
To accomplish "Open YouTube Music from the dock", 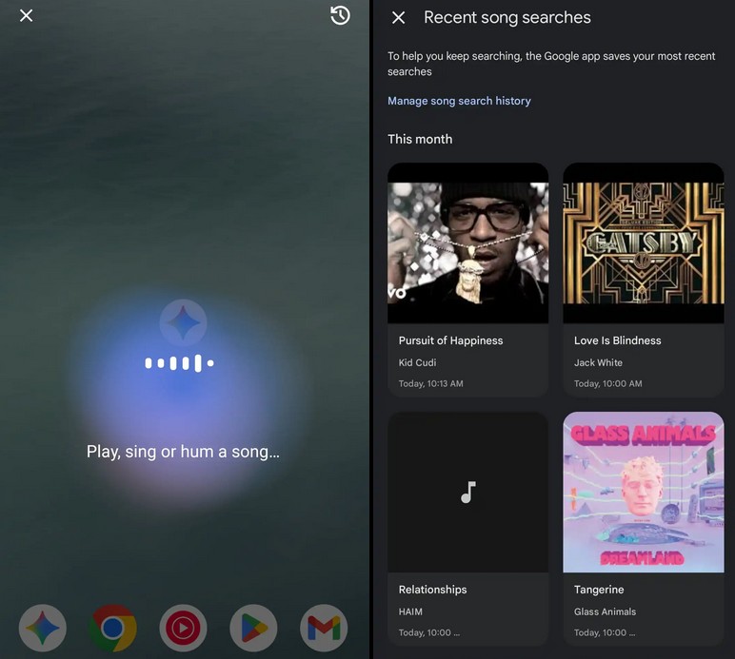I will [x=183, y=628].
